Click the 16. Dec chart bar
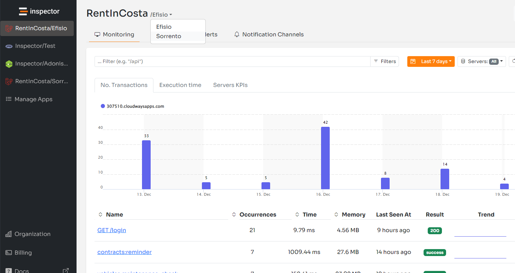Screen dimensions: 515x273 pos(325,158)
